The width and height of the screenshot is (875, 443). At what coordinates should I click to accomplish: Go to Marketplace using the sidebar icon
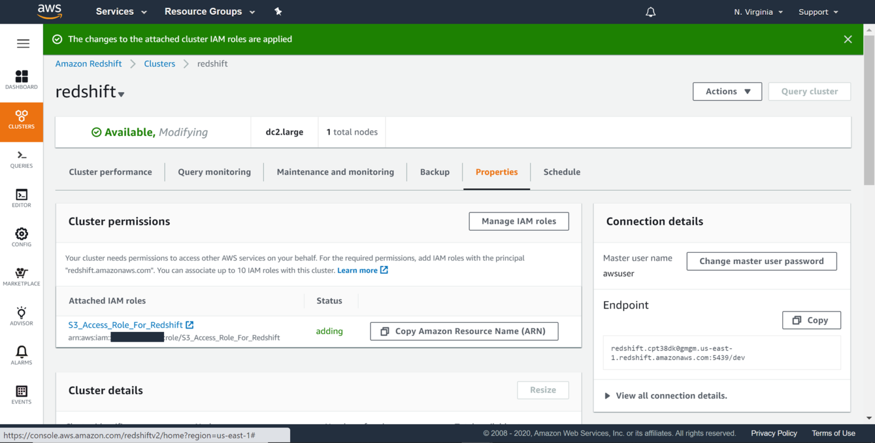(x=21, y=276)
